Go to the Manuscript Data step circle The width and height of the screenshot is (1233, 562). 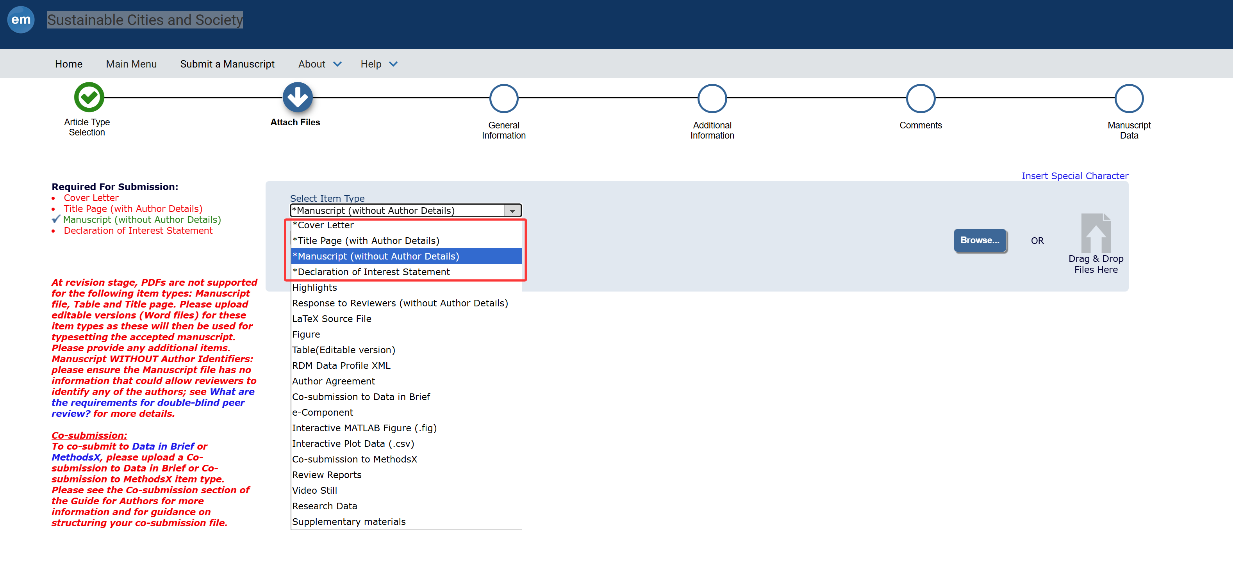1129,98
